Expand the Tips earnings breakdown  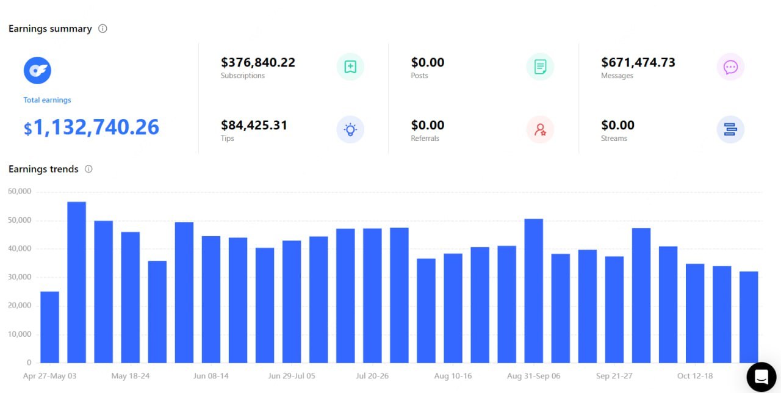(x=254, y=124)
